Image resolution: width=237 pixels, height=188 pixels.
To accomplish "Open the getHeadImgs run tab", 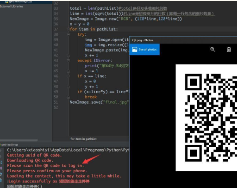I will [x=10, y=144].
